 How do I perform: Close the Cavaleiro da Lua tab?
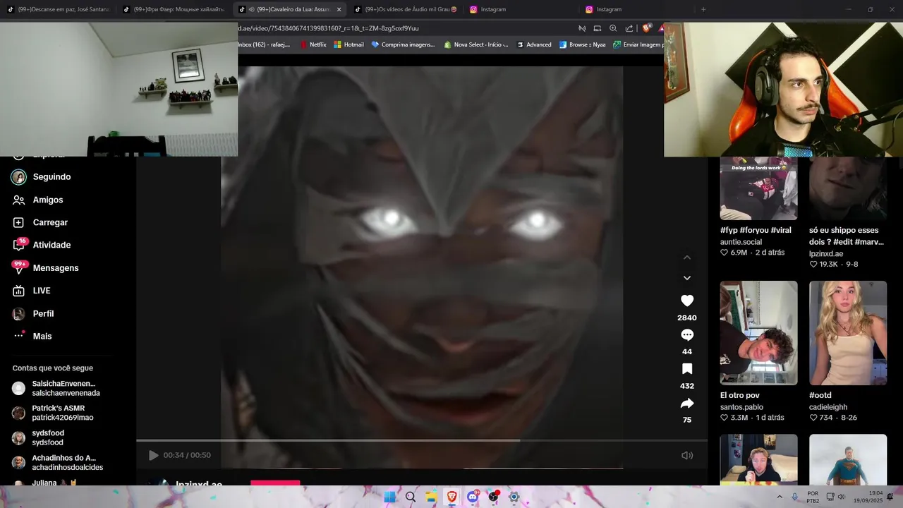pyautogui.click(x=339, y=9)
